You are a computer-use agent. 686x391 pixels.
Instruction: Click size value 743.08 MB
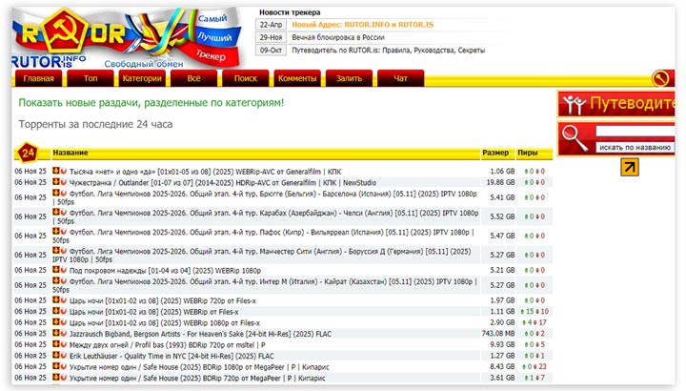498,334
